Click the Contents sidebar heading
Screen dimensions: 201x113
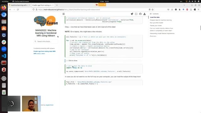tap(155, 14)
